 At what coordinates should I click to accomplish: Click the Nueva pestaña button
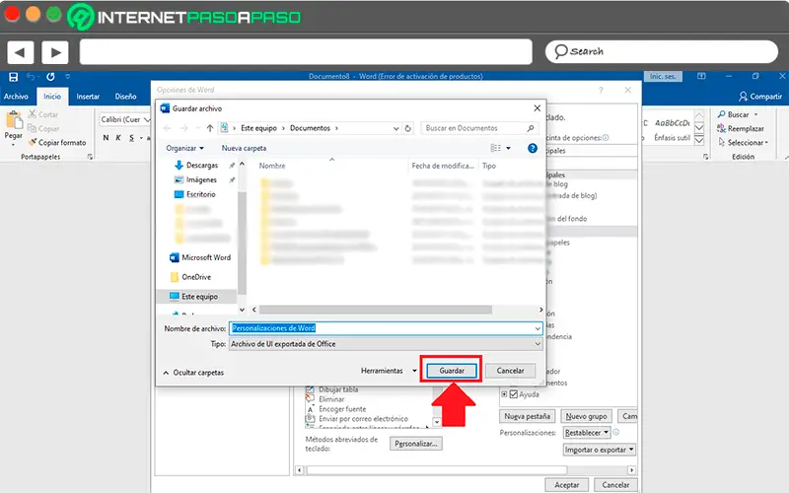tap(528, 416)
